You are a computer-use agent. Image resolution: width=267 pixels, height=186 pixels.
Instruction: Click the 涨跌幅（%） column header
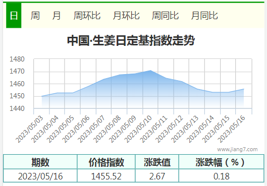point(222,162)
